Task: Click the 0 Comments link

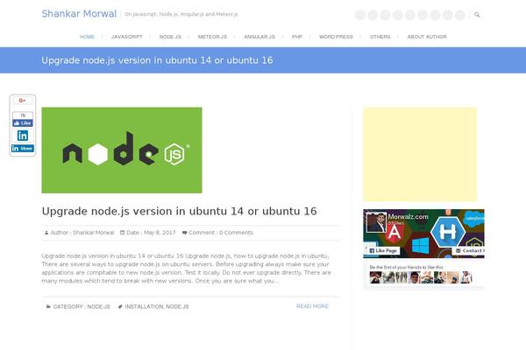Action: [x=236, y=233]
